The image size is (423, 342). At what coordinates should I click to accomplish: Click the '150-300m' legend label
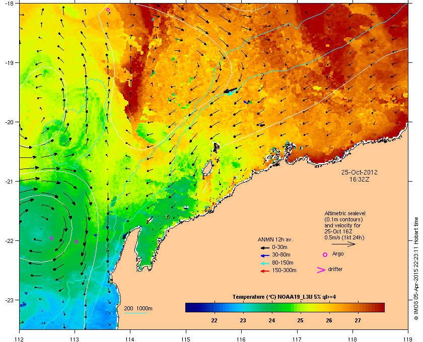pos(284,270)
